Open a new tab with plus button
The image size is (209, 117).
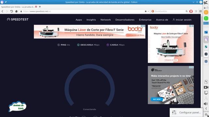point(40,6)
